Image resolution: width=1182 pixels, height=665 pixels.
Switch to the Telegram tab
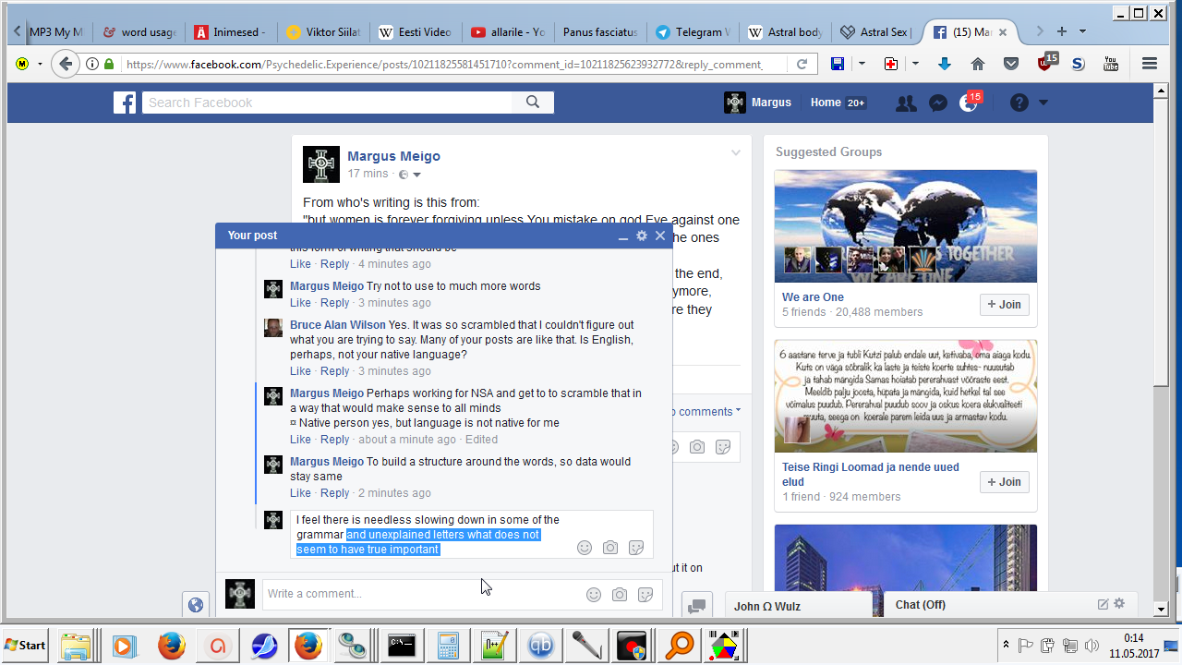pyautogui.click(x=693, y=32)
